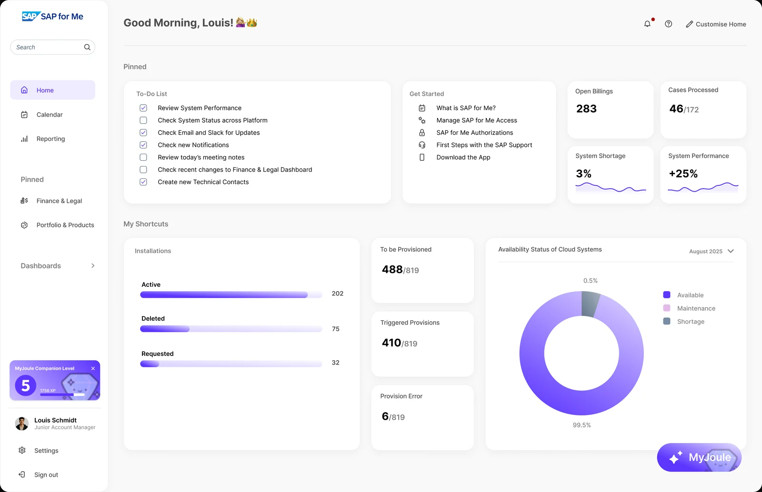Click the Portfolio & Products icon
This screenshot has height=492, width=762.
(x=24, y=225)
